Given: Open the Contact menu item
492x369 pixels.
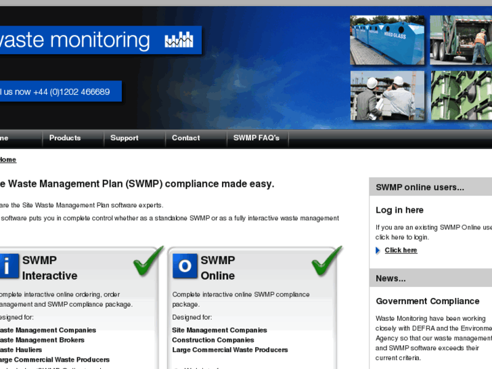Looking at the screenshot, I should [185, 138].
